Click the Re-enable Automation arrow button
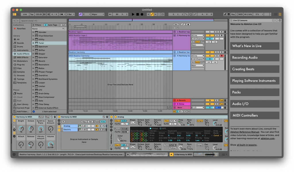This screenshot has height=172, width=294. coord(155,14)
